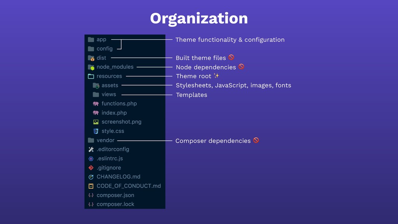This screenshot has width=398, height=224.
Task: Click the sparkles icon after Theme root
Action: point(216,76)
